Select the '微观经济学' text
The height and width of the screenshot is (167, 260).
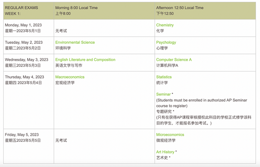(166, 140)
